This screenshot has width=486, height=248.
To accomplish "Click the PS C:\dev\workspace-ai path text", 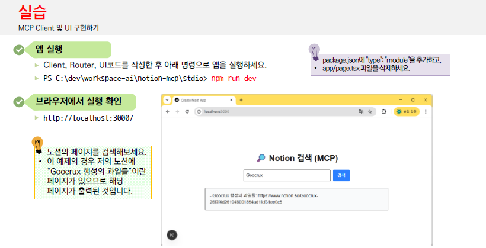I will pyautogui.click(x=125, y=79).
